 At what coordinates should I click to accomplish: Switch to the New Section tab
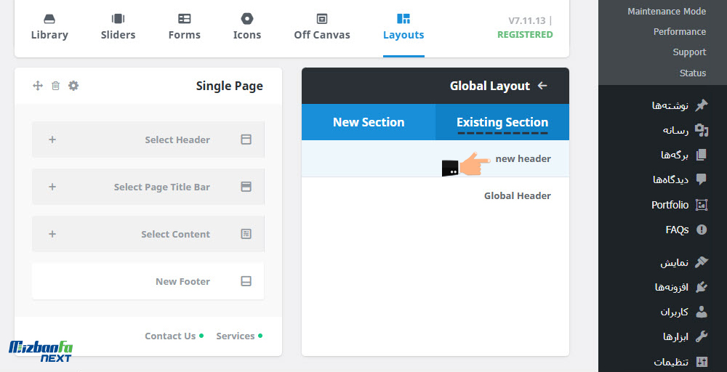click(369, 122)
